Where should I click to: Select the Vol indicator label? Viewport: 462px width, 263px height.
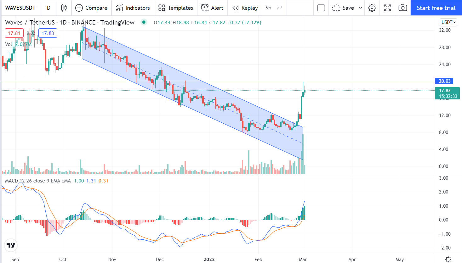[9, 44]
